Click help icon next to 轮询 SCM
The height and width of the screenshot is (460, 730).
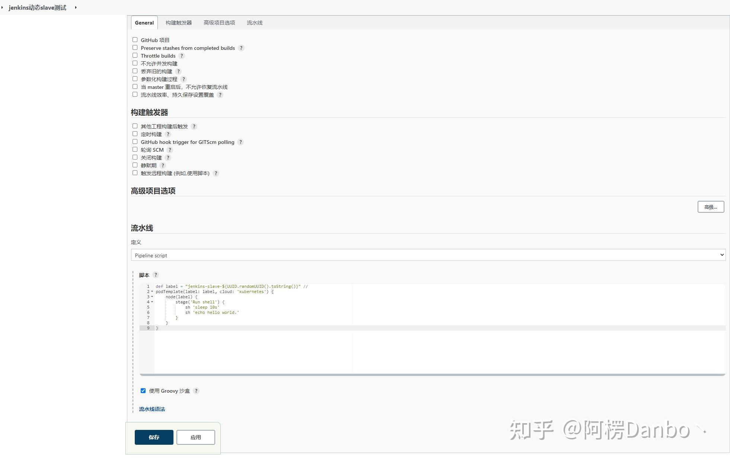(170, 150)
